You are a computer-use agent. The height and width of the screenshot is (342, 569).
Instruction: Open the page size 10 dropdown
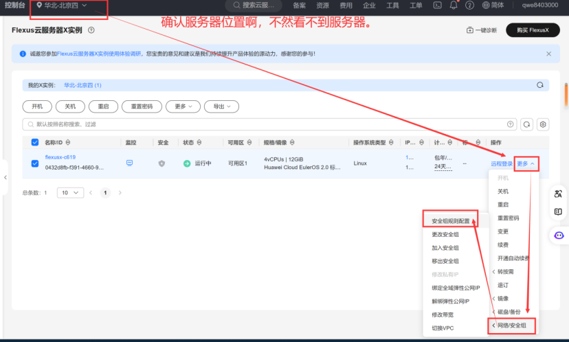tap(70, 192)
